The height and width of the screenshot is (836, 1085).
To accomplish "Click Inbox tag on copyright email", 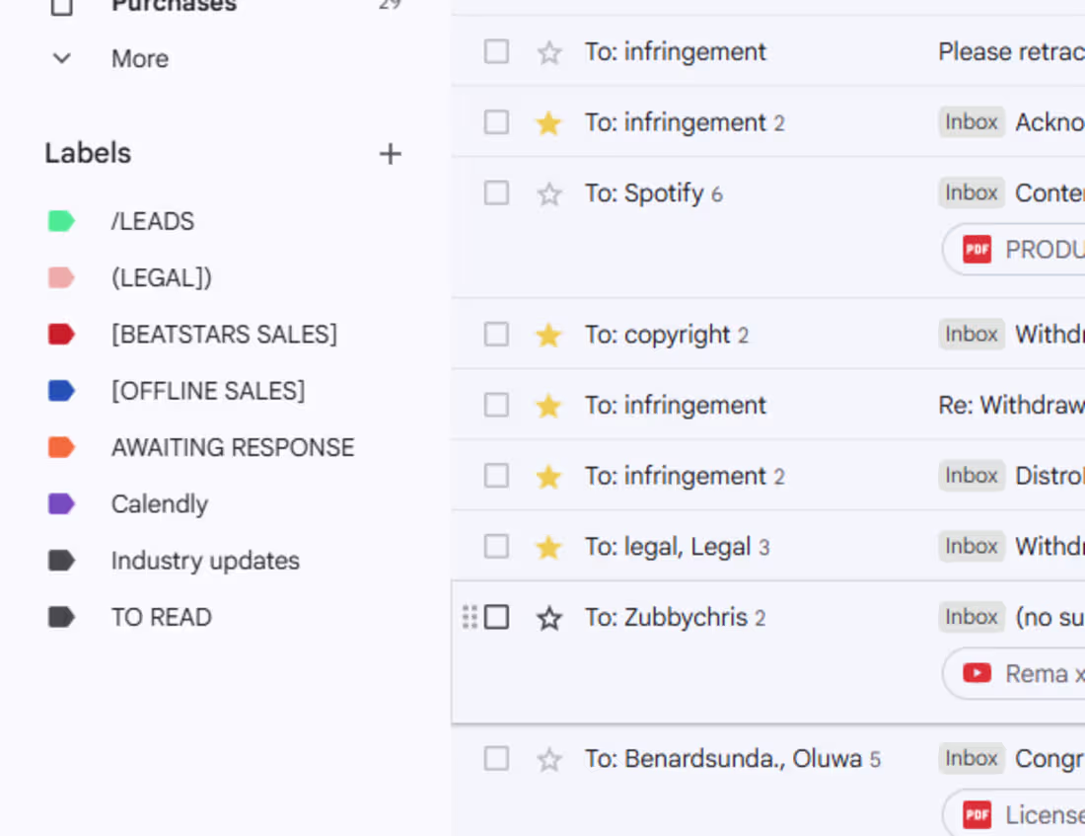I will click(x=972, y=334).
